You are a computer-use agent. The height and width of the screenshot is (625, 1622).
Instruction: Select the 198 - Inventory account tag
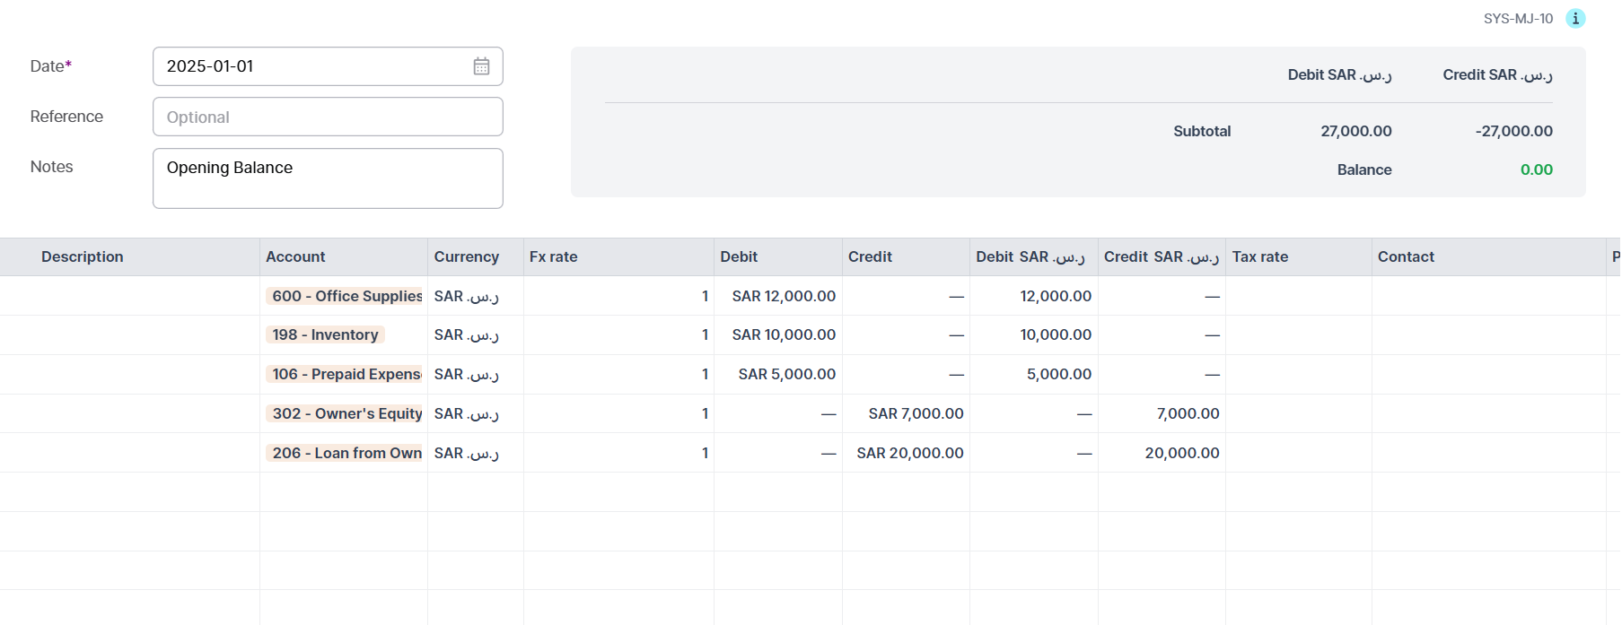pos(326,334)
